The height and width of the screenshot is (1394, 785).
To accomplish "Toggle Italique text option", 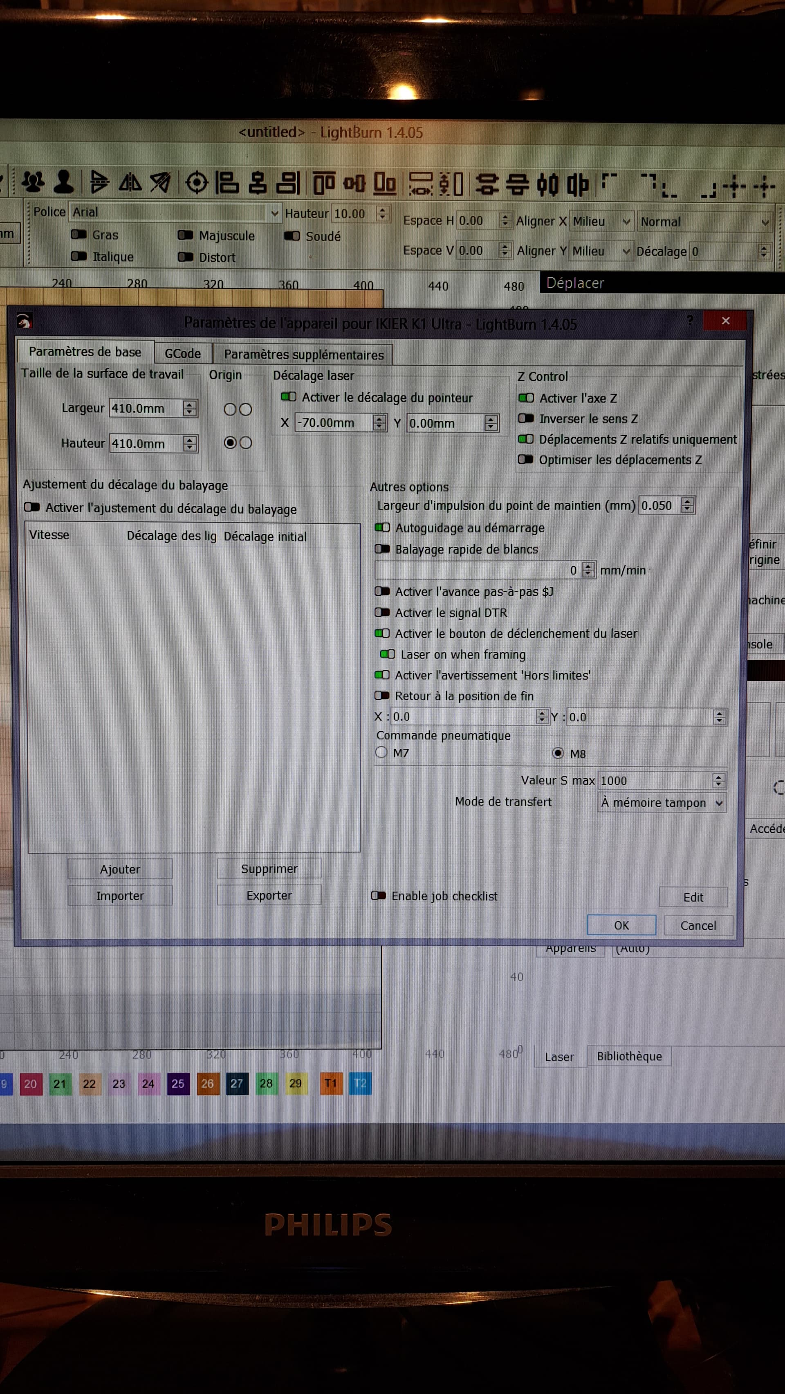I will pos(78,256).
